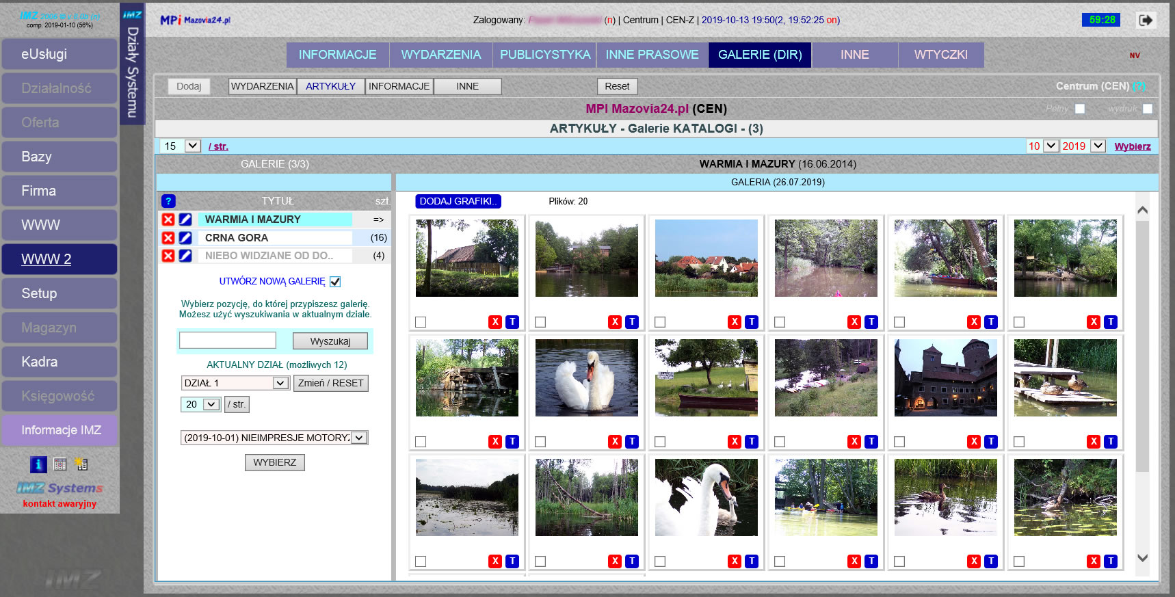This screenshot has height=597, width=1175.
Task: Select the GALERIE (DIR) tab
Action: point(760,55)
